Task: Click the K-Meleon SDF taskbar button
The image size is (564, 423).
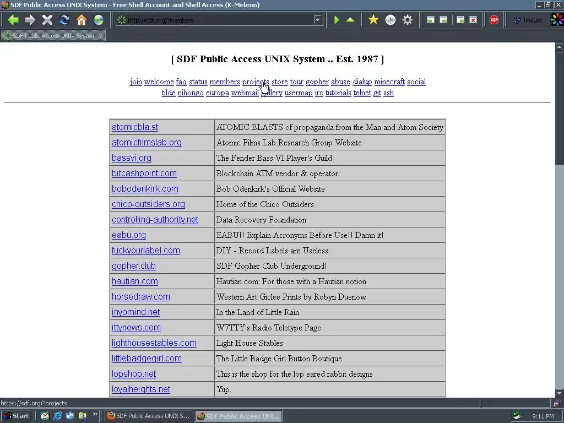Action: (x=239, y=416)
